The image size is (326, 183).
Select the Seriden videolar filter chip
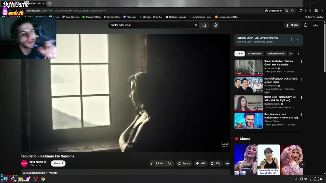tap(276, 54)
